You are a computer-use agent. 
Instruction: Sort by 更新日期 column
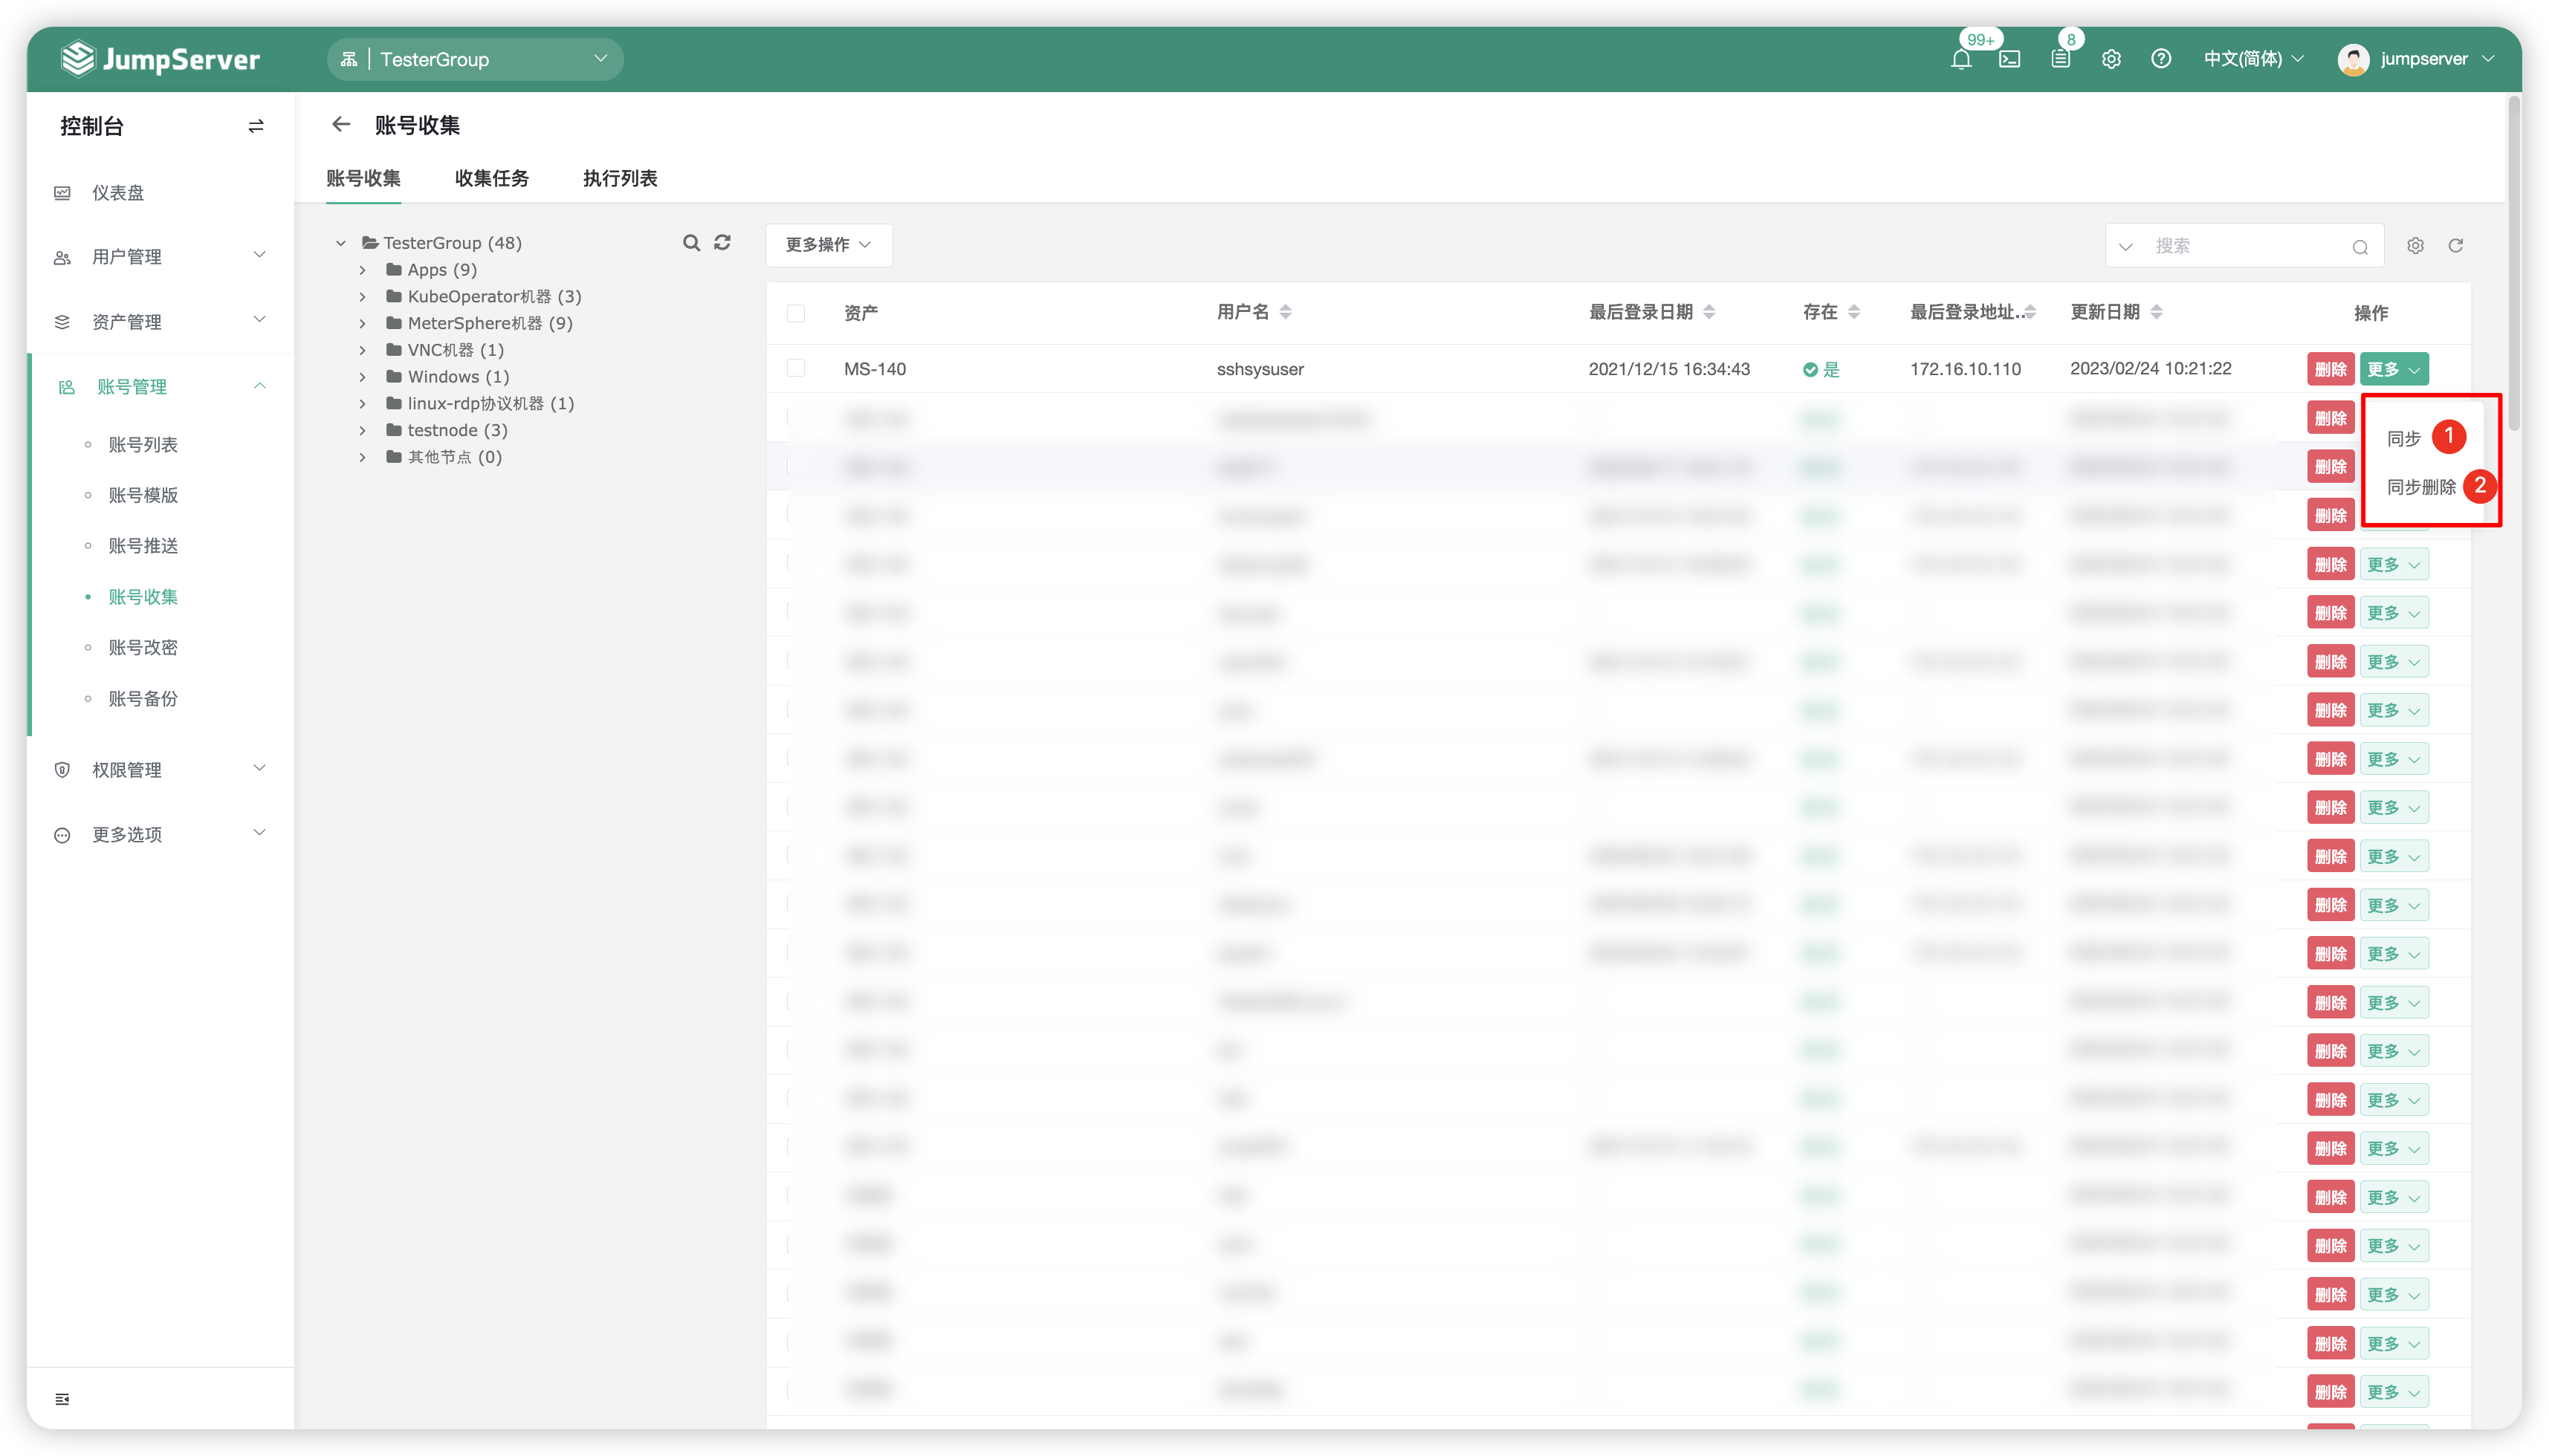tap(2156, 312)
